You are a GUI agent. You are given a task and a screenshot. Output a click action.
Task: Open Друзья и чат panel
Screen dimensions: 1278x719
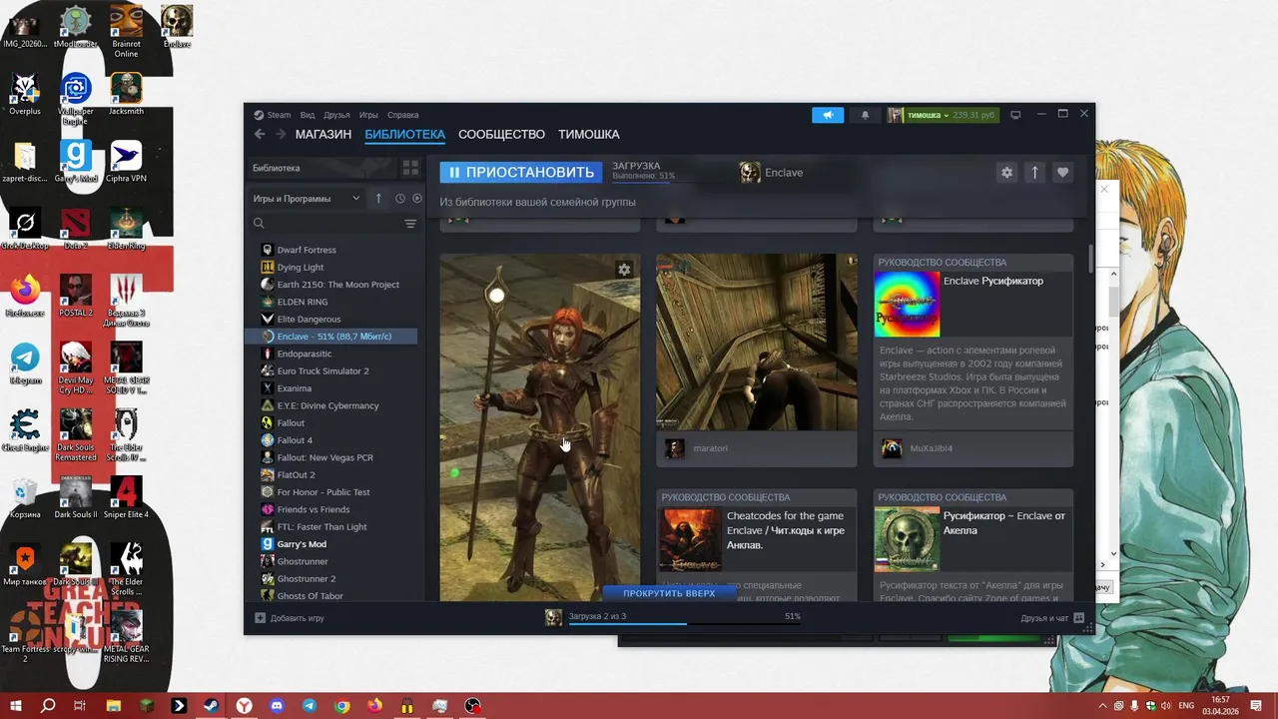1053,618
